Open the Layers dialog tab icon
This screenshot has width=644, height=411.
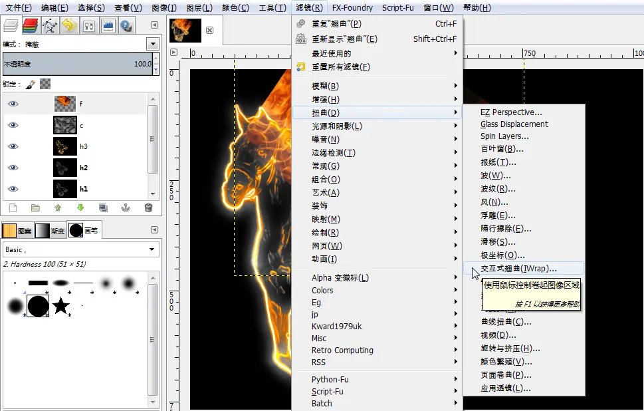(x=10, y=26)
